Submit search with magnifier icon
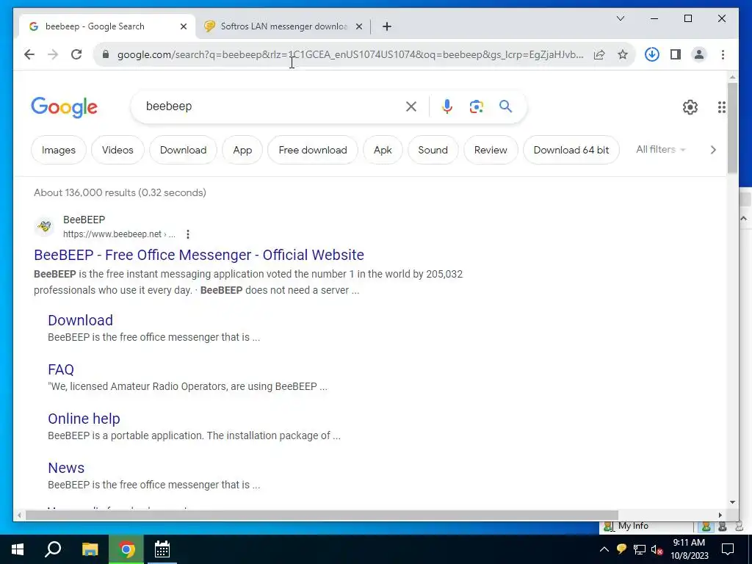 tap(505, 106)
